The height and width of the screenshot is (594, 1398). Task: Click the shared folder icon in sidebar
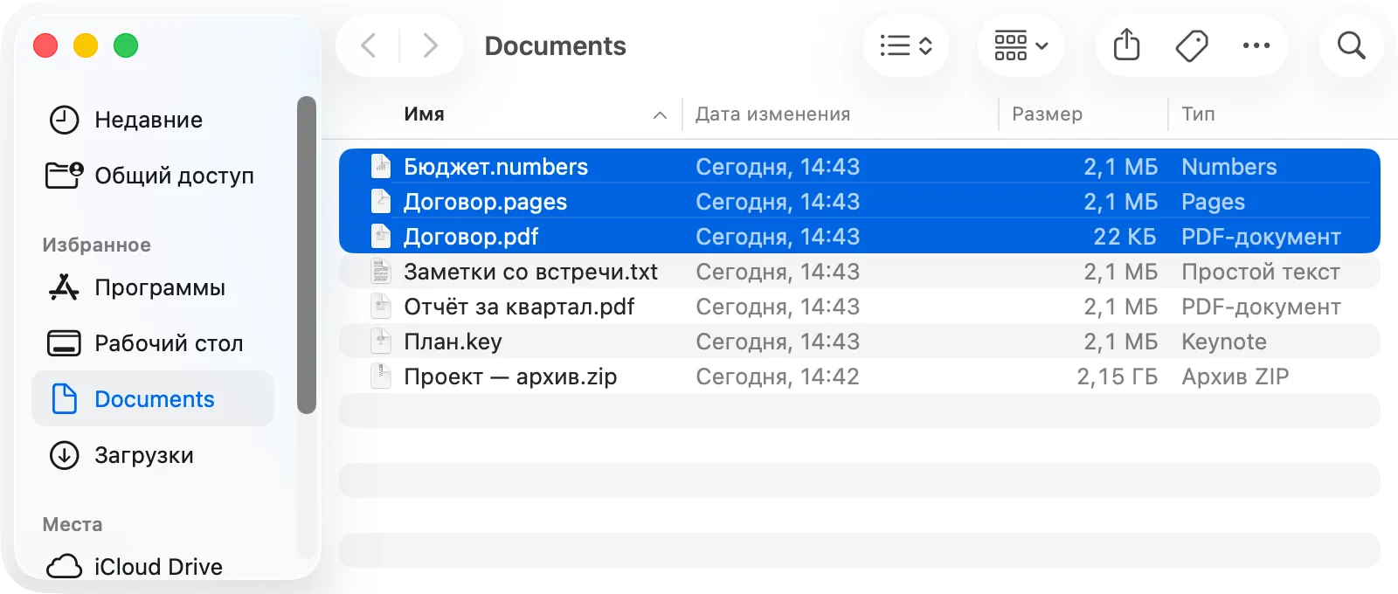65,175
